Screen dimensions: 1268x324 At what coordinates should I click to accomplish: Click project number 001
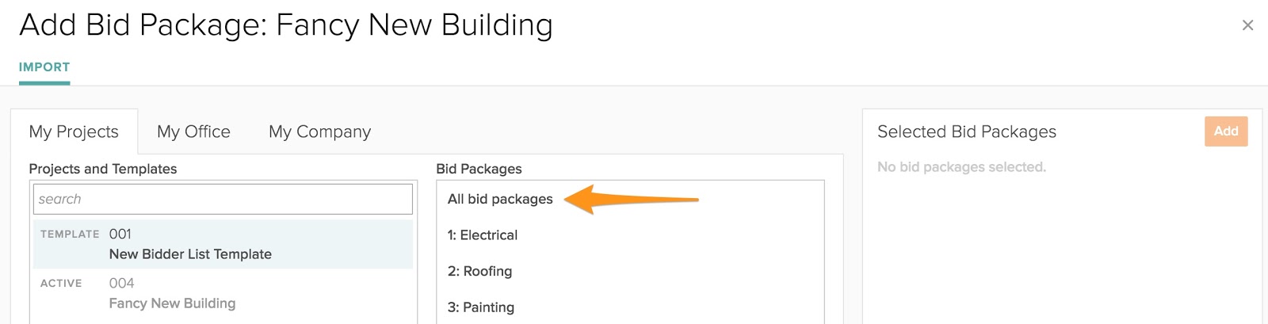pos(120,234)
